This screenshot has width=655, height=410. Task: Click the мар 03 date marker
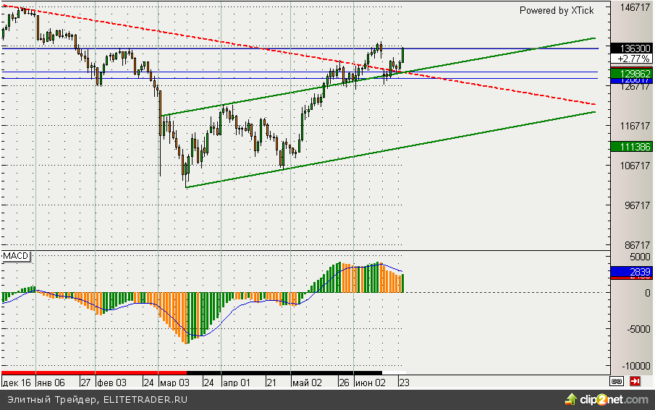(x=174, y=382)
